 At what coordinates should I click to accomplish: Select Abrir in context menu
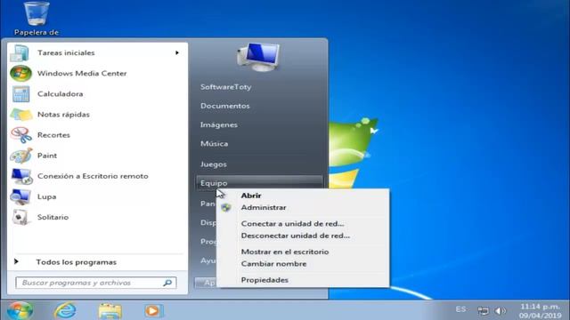pos(251,196)
